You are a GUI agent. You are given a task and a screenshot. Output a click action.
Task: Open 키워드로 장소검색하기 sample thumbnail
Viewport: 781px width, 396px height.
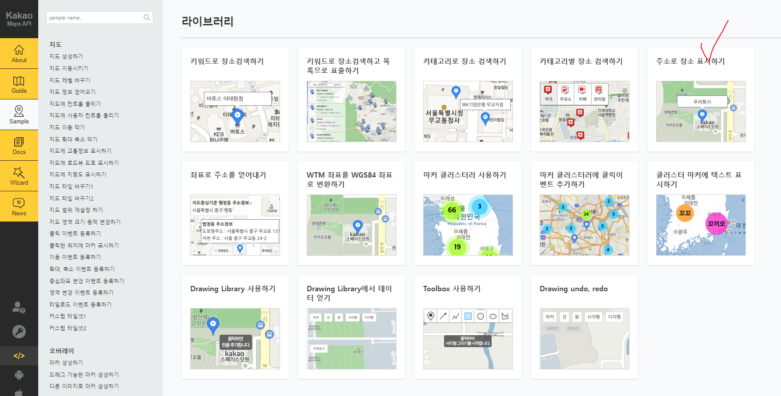[x=235, y=111]
